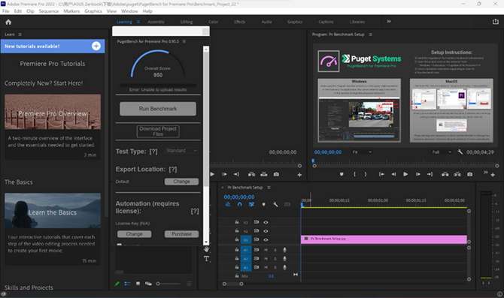Open the Premiere Pro Overview tutorial thumbnail
504x298 pixels.
click(53, 112)
